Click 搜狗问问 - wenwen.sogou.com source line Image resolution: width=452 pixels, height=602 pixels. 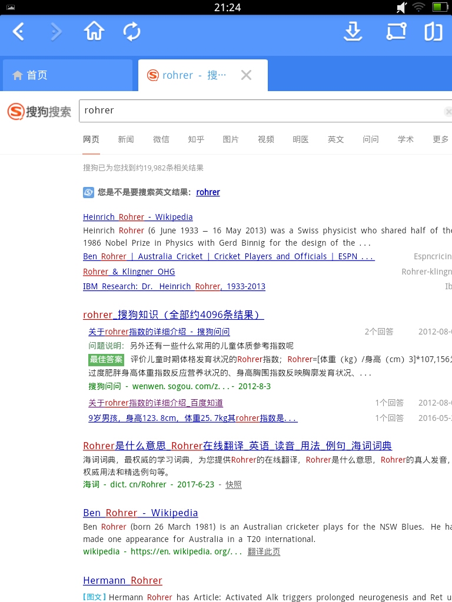tap(180, 386)
